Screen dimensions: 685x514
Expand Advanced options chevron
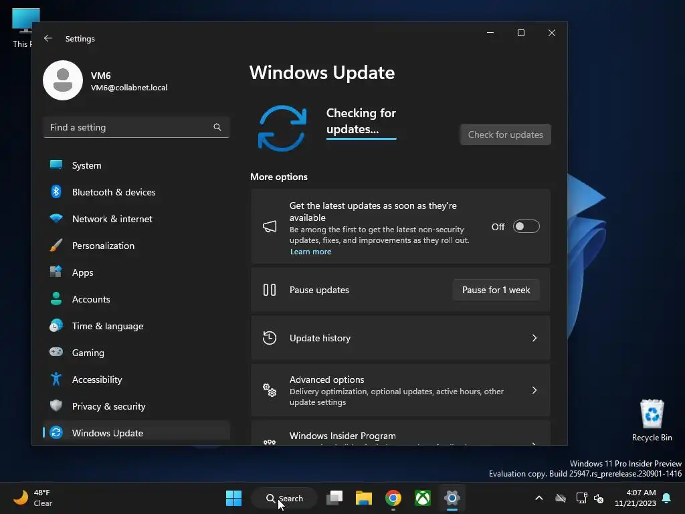click(x=534, y=390)
